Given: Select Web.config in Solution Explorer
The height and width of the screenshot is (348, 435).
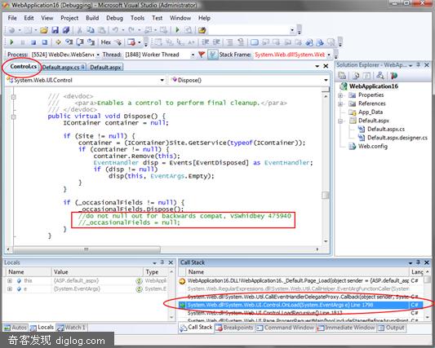Looking at the screenshot, I should click(373, 146).
